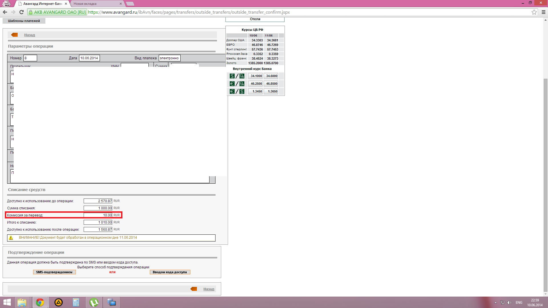Screen dimensions: 548x308
Task: Confirm via SMS-подтверждением button
Action: (54, 272)
